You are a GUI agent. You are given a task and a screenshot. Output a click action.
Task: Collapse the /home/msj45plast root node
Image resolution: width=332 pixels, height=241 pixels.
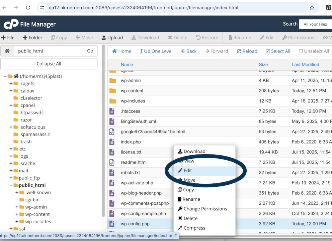coord(5,76)
